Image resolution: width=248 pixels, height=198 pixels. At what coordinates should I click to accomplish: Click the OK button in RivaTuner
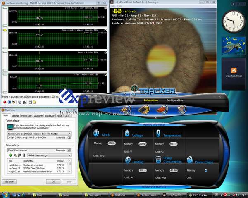click(53, 181)
